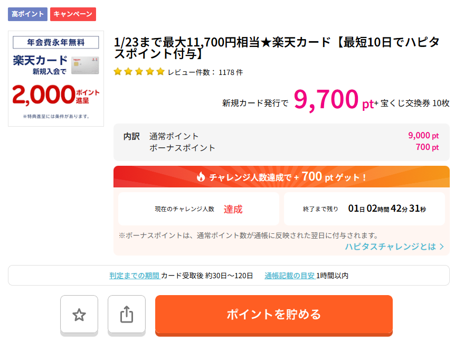Click the 終了まで残り countdown timer

pyautogui.click(x=364, y=209)
